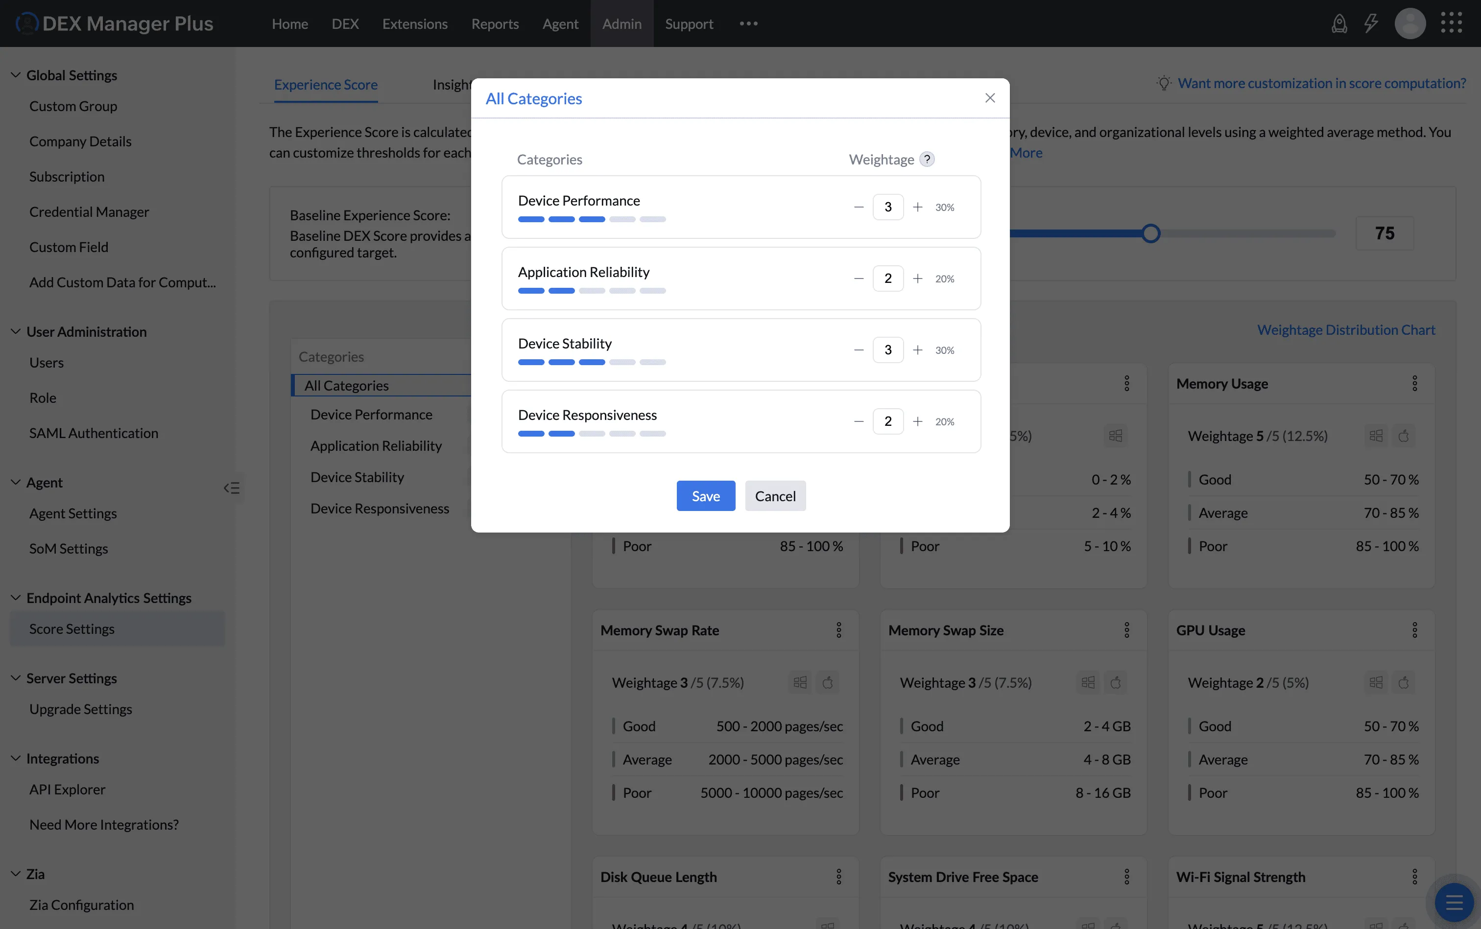The width and height of the screenshot is (1481, 929).
Task: Open Score Settings in sidebar
Action: point(117,628)
